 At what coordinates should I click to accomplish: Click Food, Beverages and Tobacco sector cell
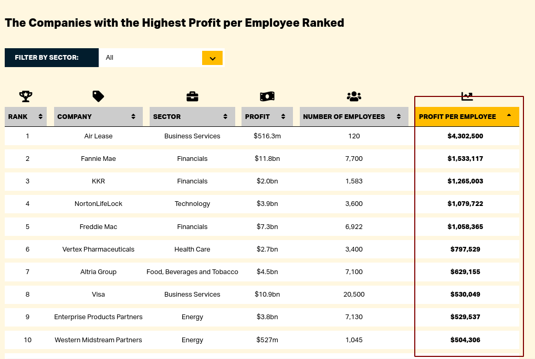[192, 271]
